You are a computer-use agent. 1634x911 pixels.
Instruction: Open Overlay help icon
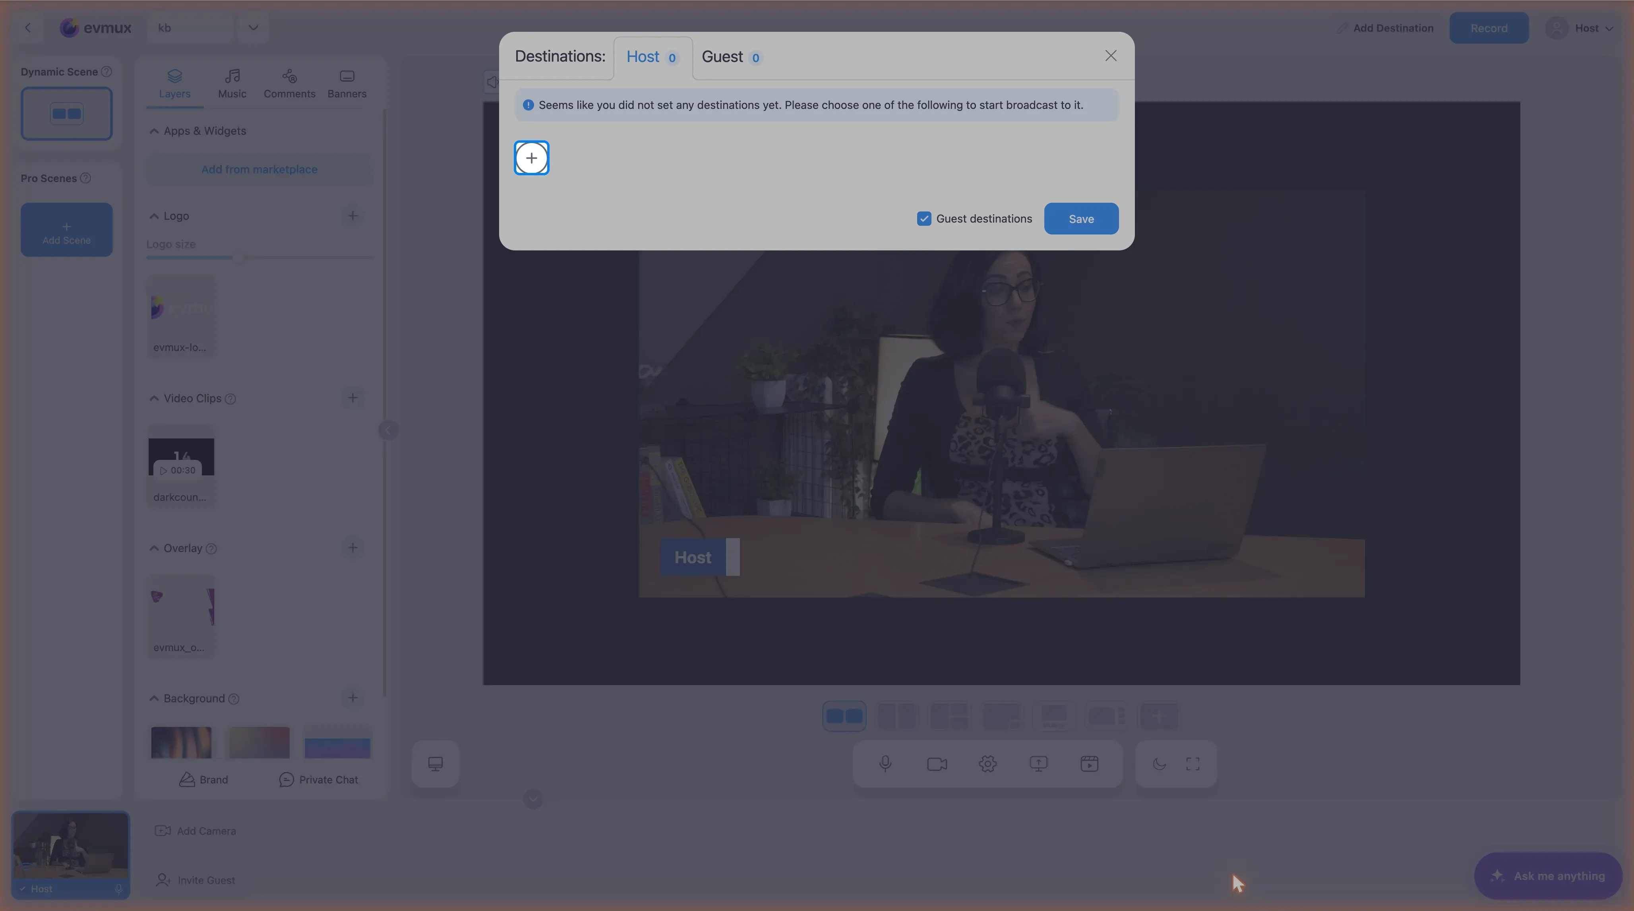click(x=211, y=548)
